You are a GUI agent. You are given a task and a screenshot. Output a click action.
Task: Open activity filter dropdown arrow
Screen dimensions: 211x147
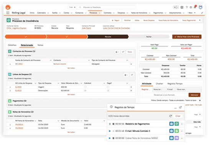(200, 101)
